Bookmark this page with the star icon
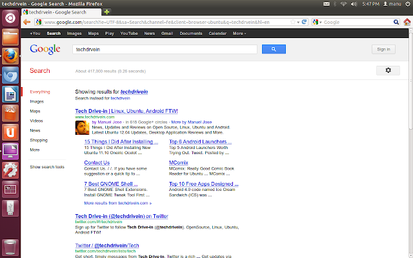Screen dimensions: 413x258 [x=292, y=22]
